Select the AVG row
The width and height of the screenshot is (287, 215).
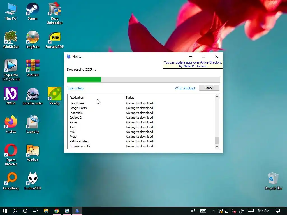coord(141,132)
